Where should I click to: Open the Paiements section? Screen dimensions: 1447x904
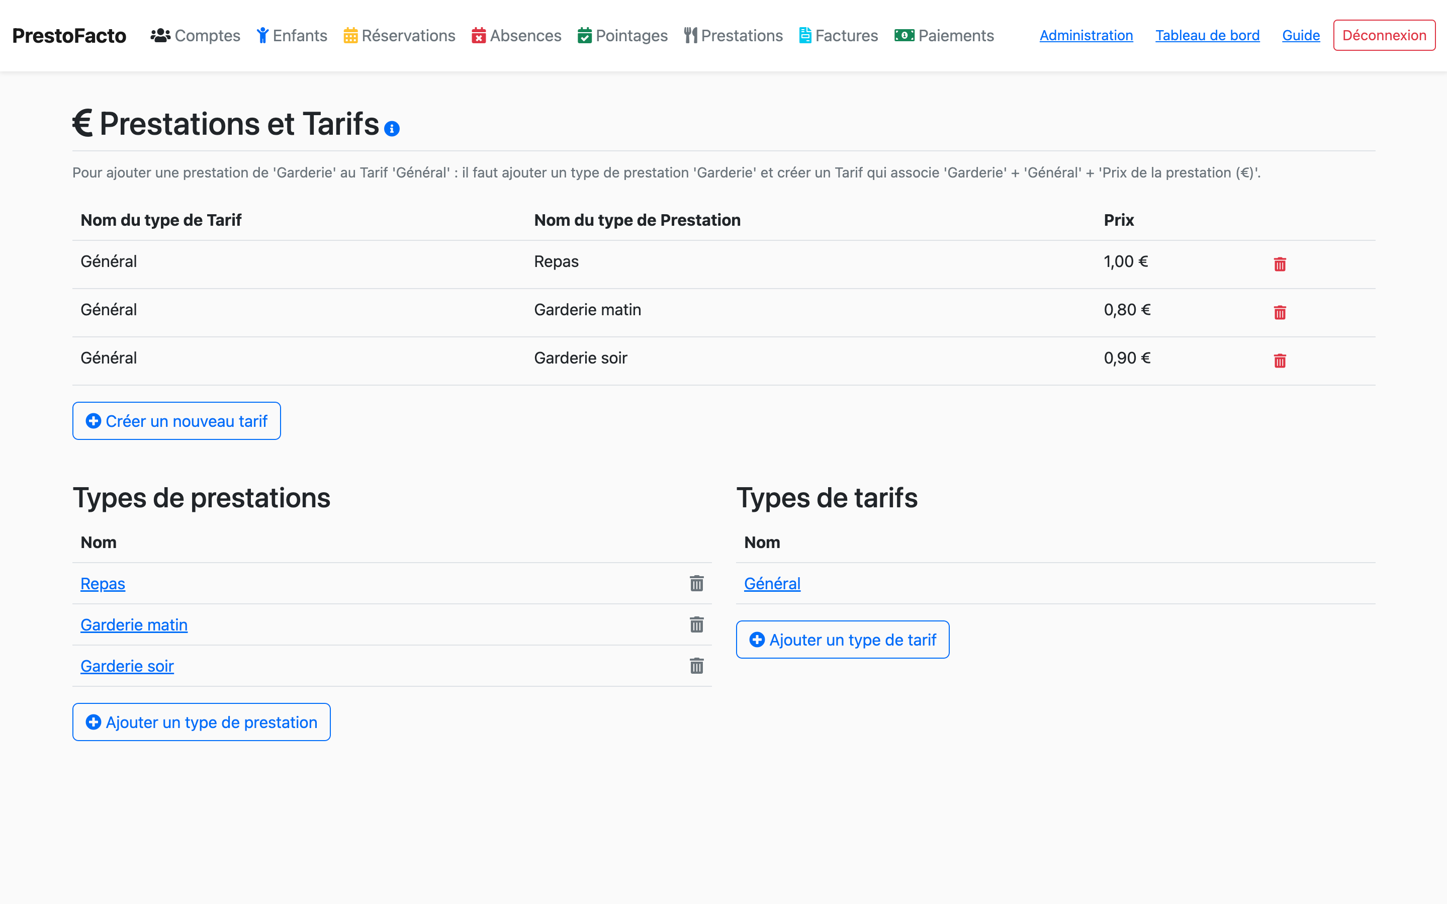pos(944,36)
